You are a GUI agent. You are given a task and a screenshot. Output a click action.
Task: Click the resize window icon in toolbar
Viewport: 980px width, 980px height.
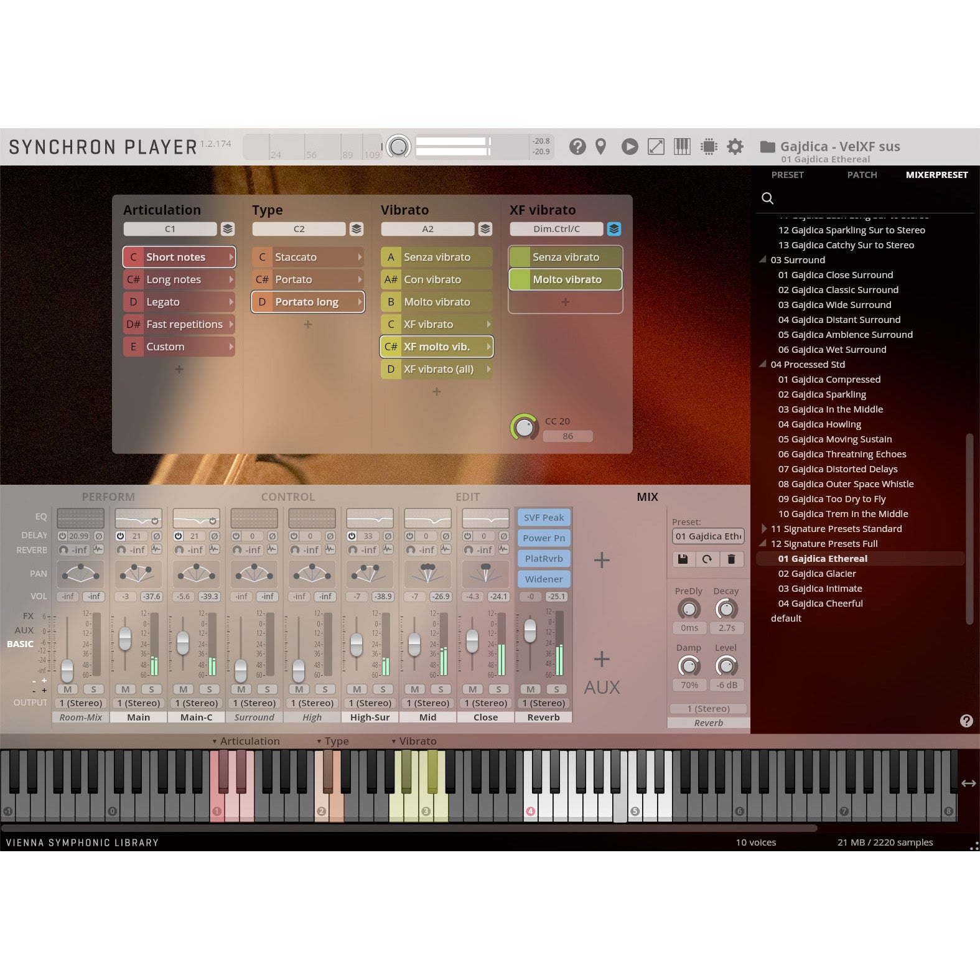coord(656,147)
